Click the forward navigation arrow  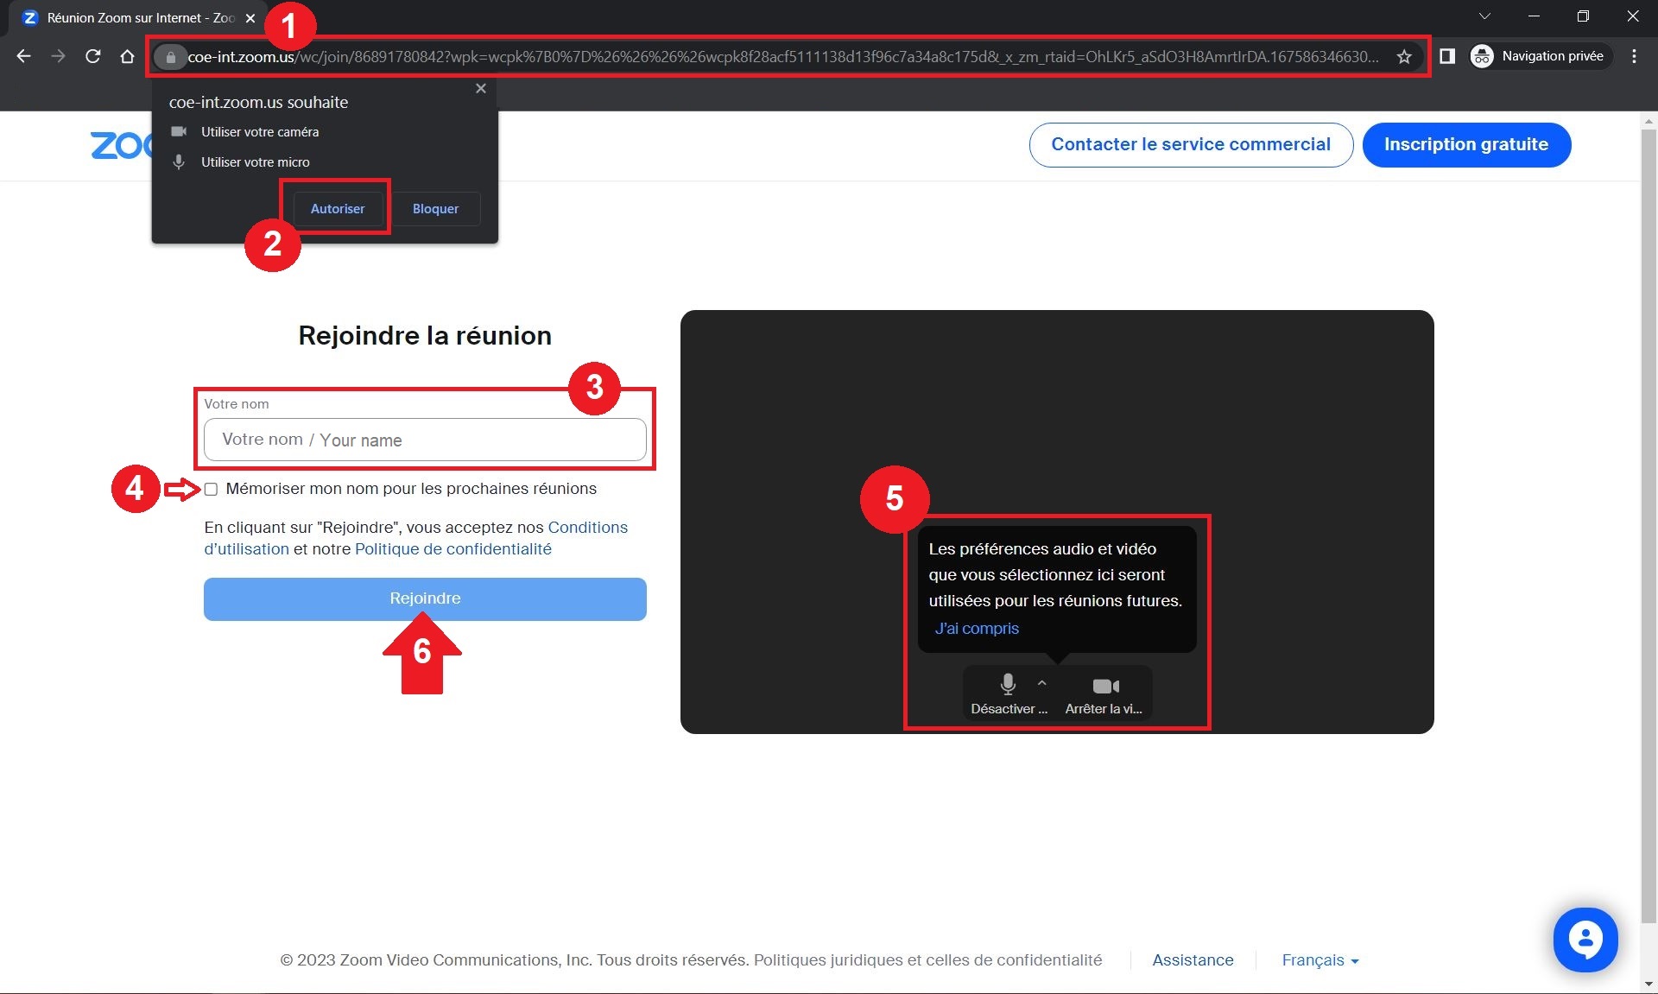58,56
